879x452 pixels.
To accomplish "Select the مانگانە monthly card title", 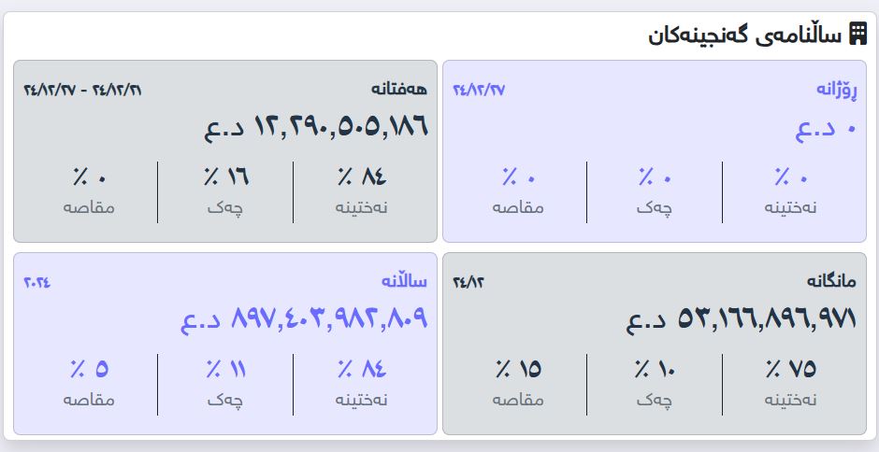I will pos(831,281).
